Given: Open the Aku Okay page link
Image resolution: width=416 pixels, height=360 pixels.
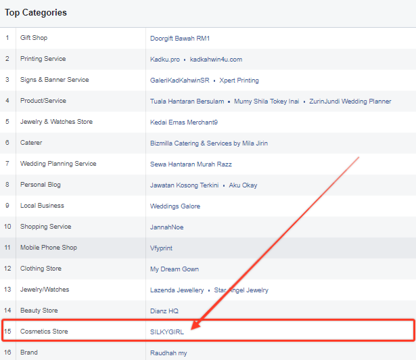Looking at the screenshot, I should point(243,185).
